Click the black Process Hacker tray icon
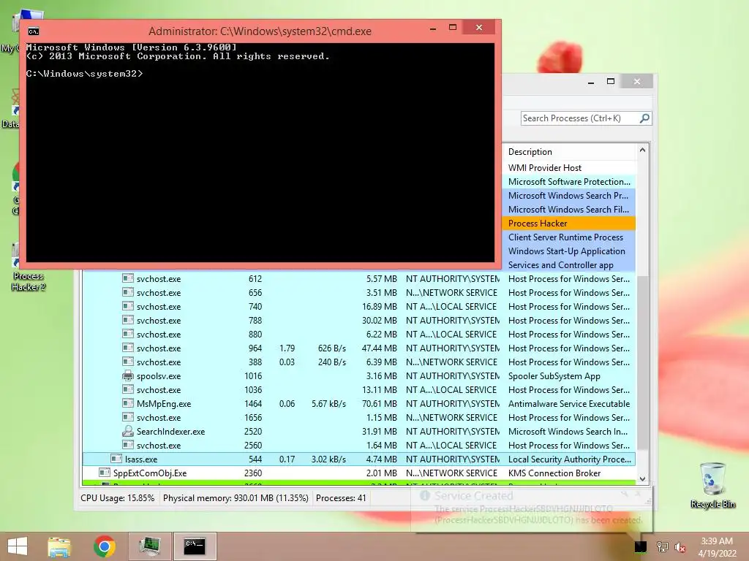Viewport: 749px width, 561px height. [641, 546]
